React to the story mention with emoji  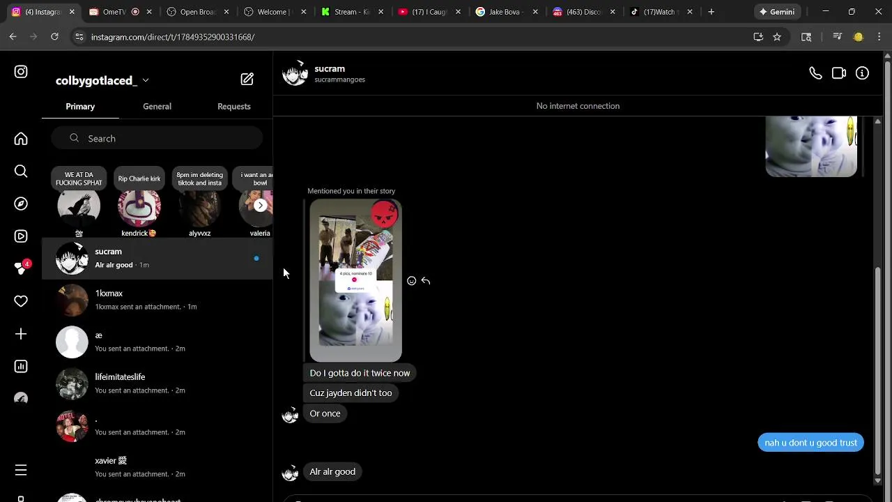click(412, 281)
